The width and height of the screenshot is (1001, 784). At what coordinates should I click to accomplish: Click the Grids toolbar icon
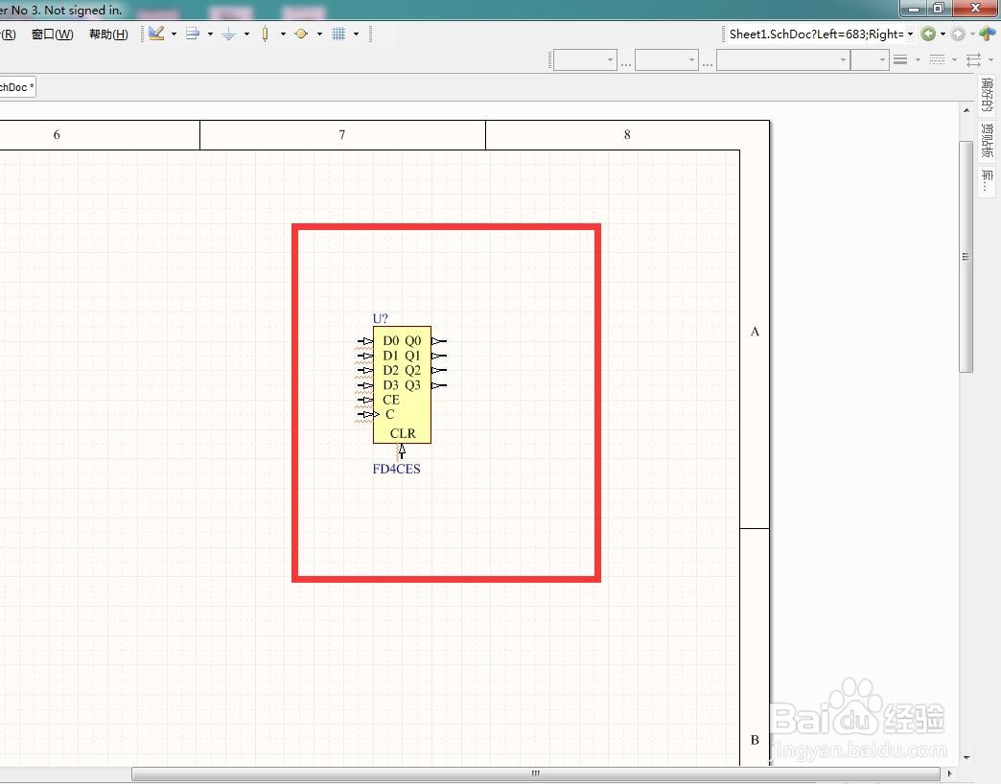(x=338, y=34)
